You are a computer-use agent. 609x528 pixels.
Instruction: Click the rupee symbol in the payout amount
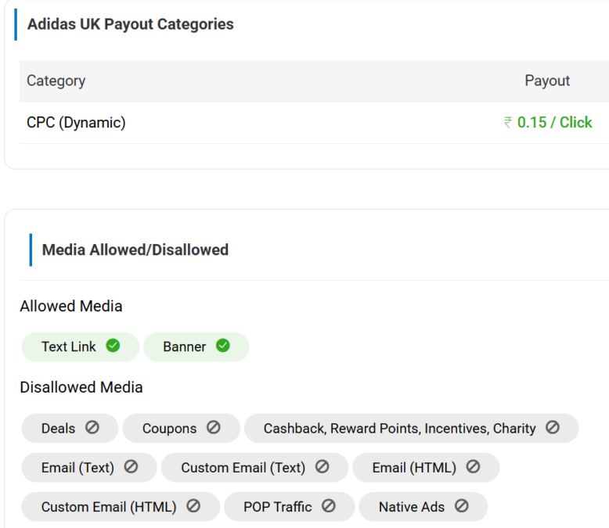tap(508, 123)
